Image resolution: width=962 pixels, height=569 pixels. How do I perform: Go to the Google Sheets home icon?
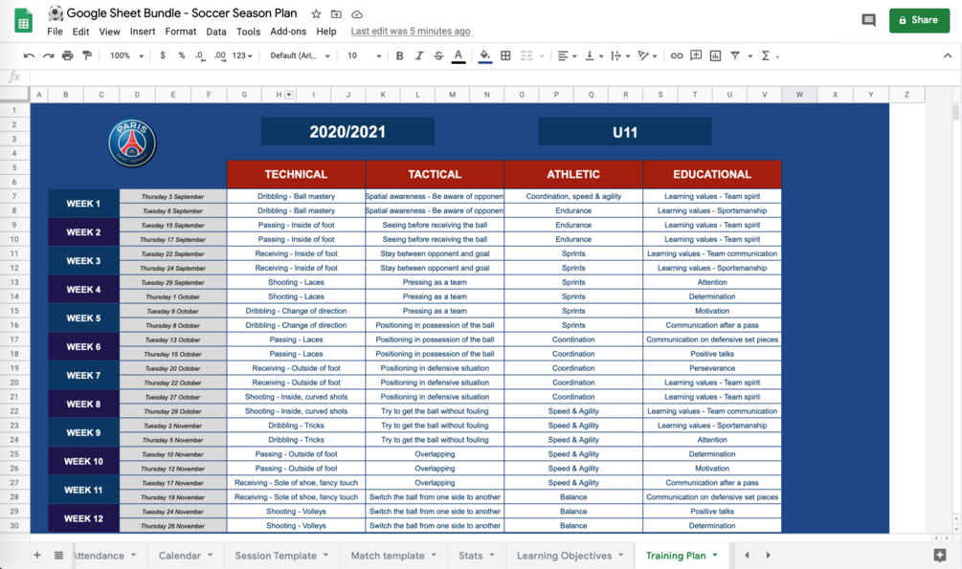[x=23, y=20]
